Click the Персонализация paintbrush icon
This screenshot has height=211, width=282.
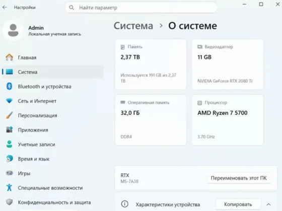pyautogui.click(x=9, y=115)
